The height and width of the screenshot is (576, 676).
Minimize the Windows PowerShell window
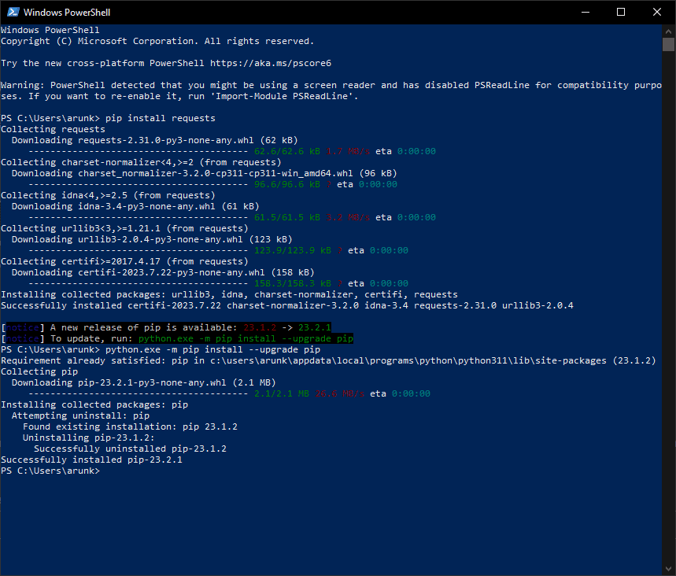(x=585, y=12)
